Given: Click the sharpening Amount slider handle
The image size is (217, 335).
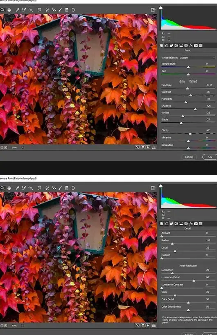Looking at the screenshot, I should (x=162, y=236).
